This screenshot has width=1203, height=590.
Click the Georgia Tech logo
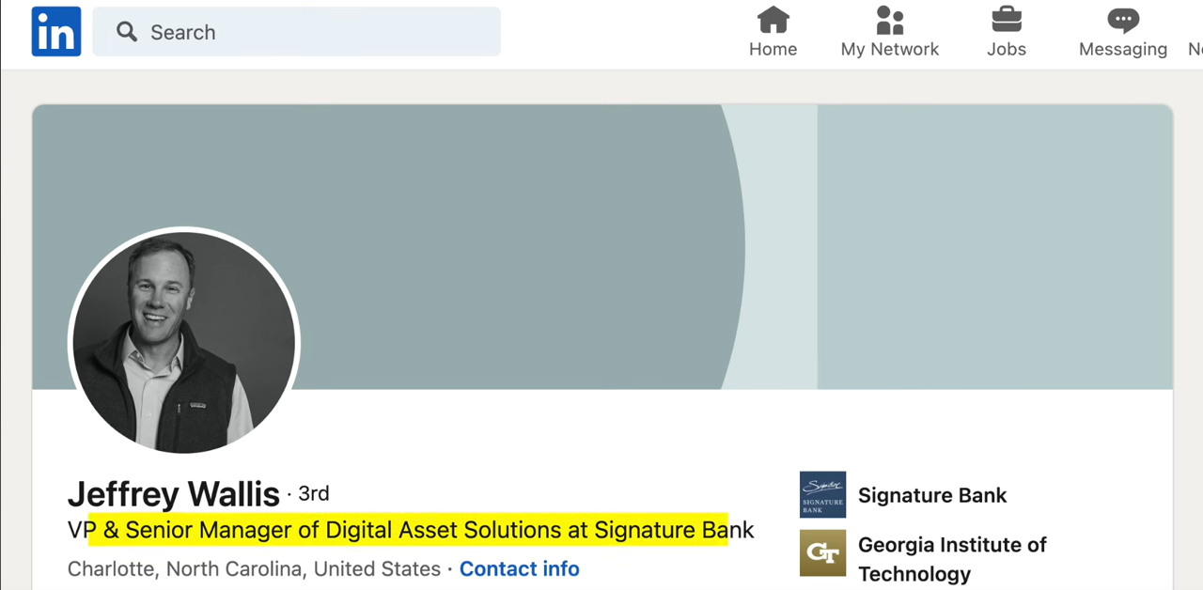[822, 553]
